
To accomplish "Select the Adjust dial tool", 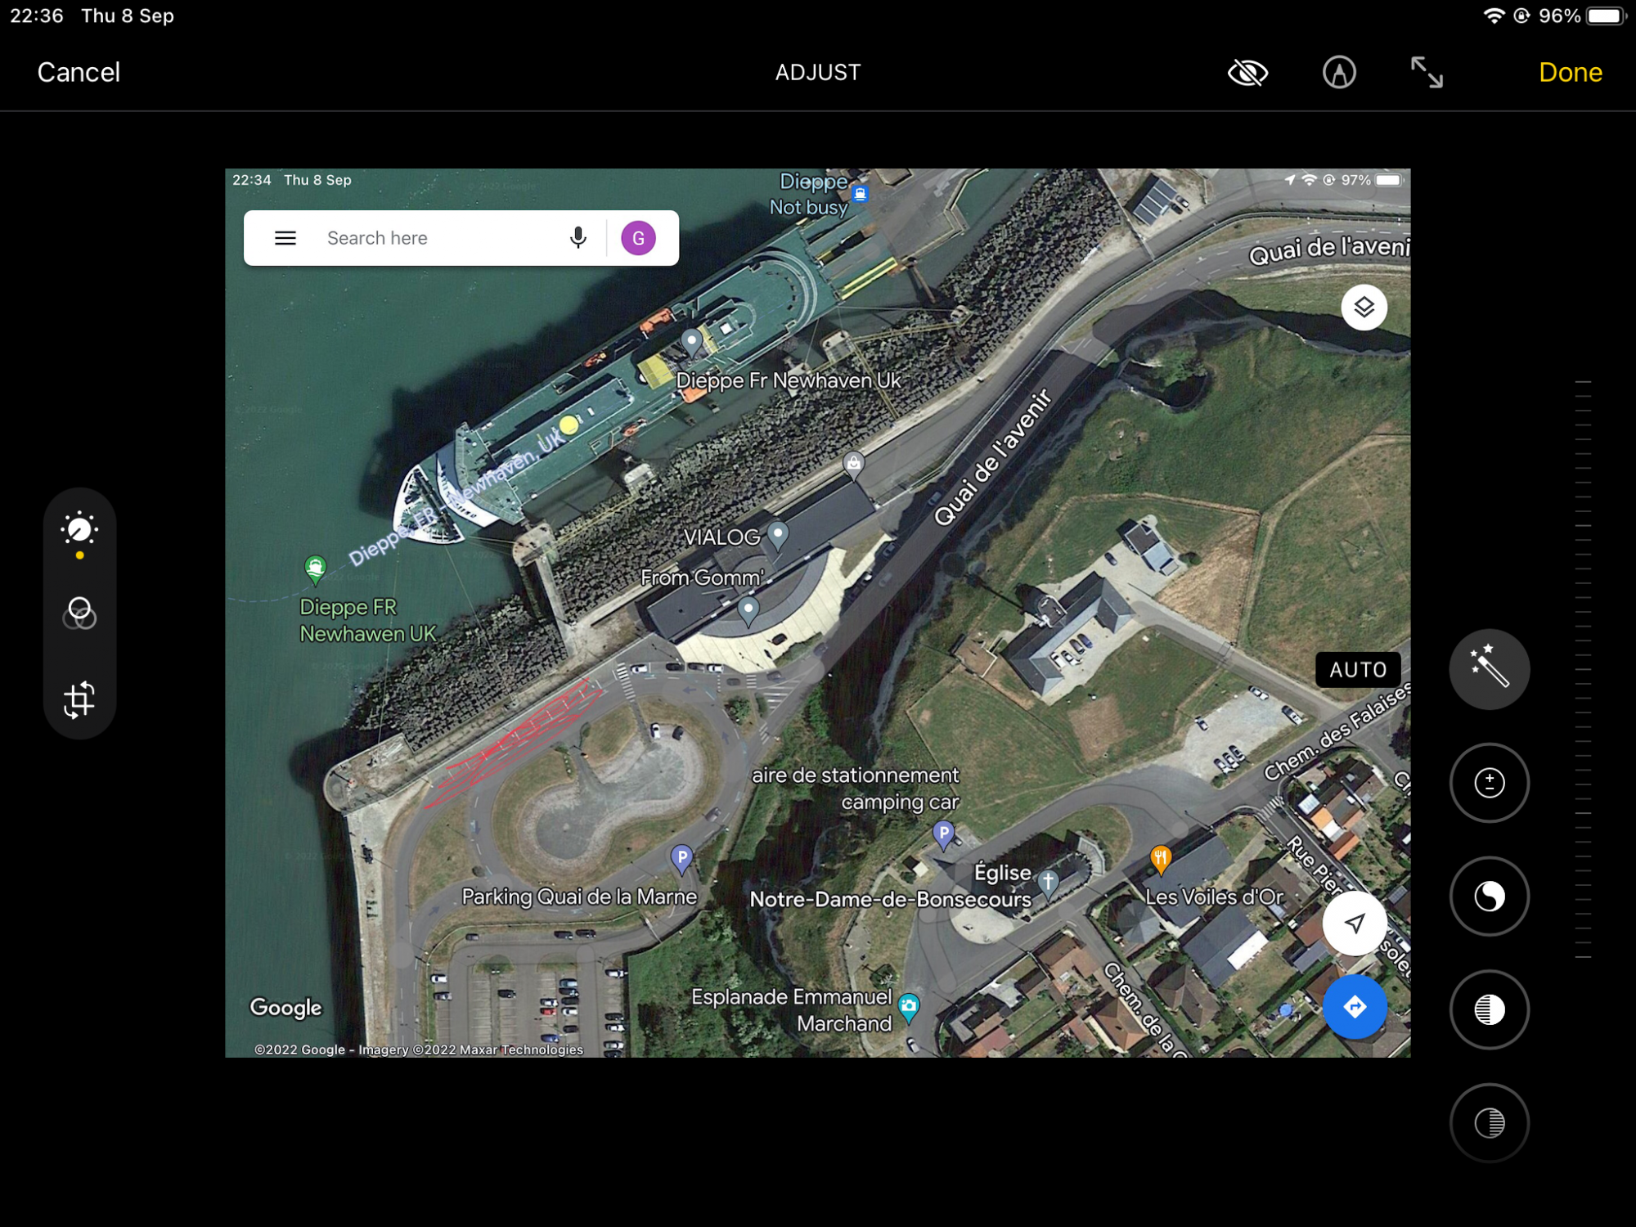I will (79, 532).
